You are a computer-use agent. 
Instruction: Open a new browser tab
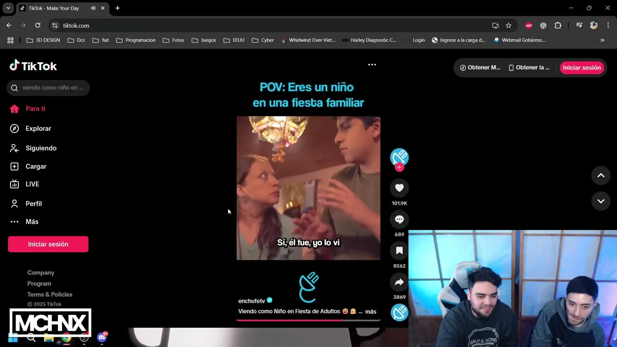117,8
